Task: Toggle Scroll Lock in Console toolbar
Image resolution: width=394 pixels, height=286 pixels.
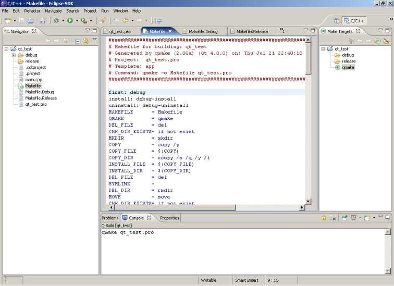Action: click(x=324, y=218)
